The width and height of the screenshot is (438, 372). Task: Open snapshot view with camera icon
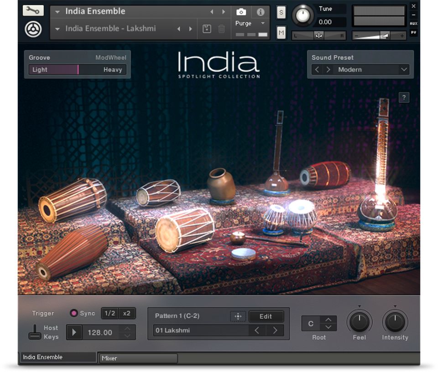point(241,12)
